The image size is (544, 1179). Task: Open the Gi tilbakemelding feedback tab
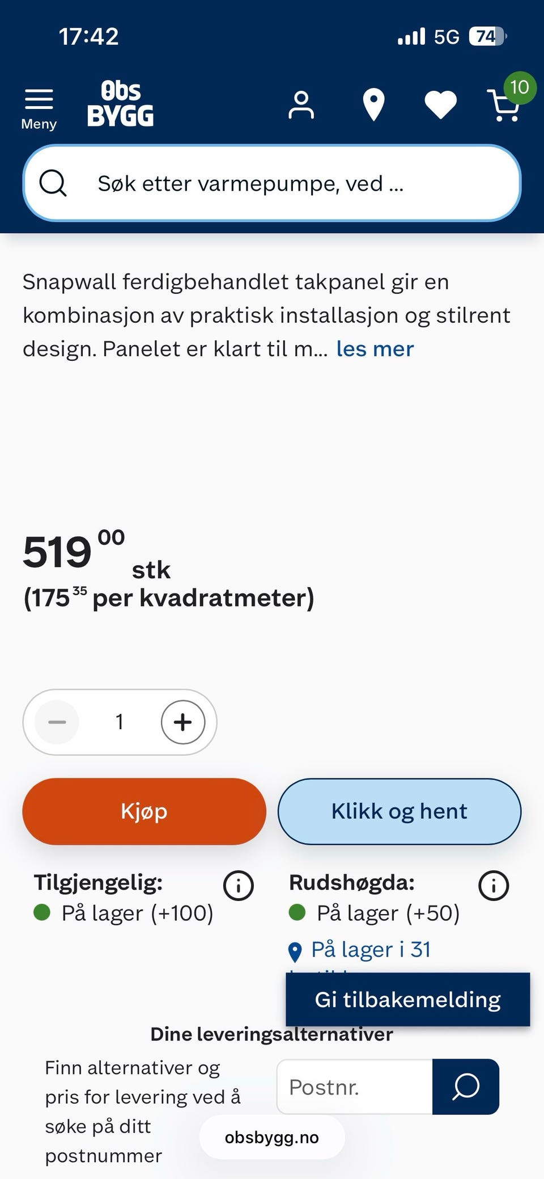[407, 1000]
